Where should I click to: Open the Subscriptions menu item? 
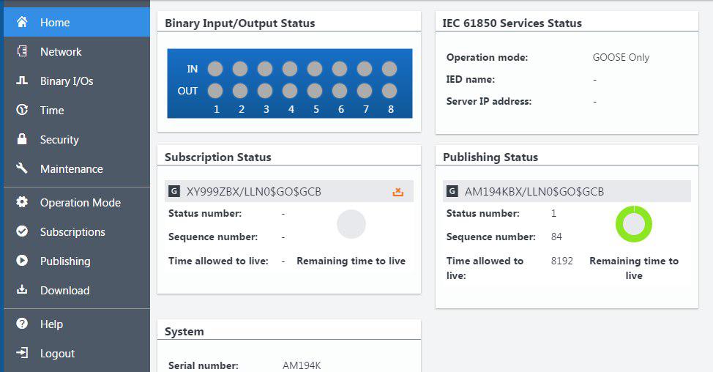coord(72,231)
